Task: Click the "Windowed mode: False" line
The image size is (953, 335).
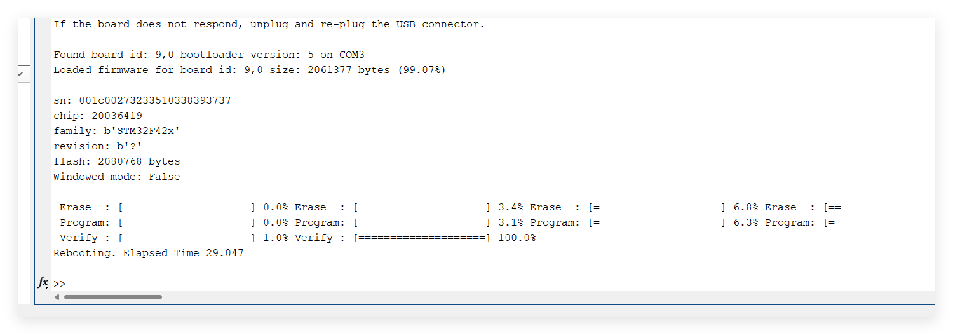Action: tap(116, 177)
